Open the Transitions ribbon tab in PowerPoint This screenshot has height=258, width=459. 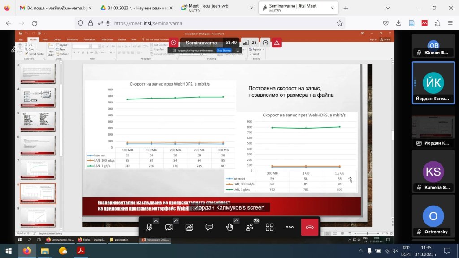pyautogui.click(x=72, y=39)
